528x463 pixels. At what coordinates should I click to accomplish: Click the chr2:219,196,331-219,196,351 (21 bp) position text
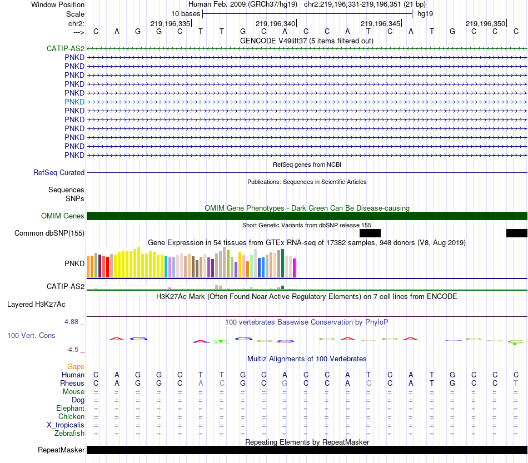click(x=365, y=4)
